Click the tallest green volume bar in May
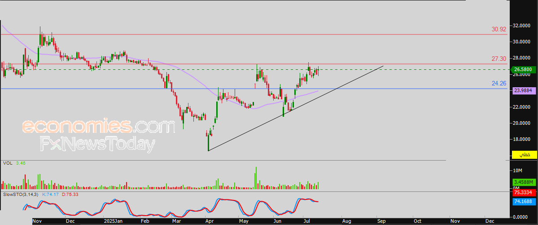Viewport: 538px width, 225px height. (x=256, y=178)
